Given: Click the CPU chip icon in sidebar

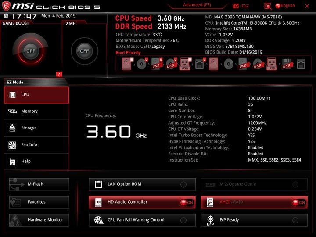Looking at the screenshot, I should pos(12,95).
